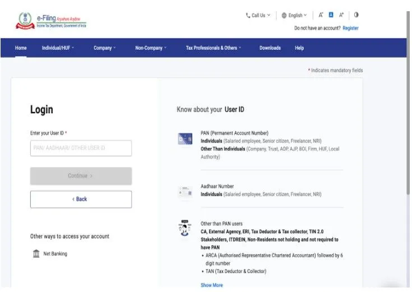
Task: Decrease font size with small A icon
Action: click(x=321, y=15)
